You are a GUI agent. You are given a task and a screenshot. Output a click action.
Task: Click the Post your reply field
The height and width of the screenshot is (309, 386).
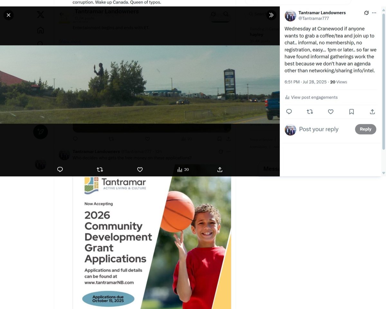(x=318, y=129)
